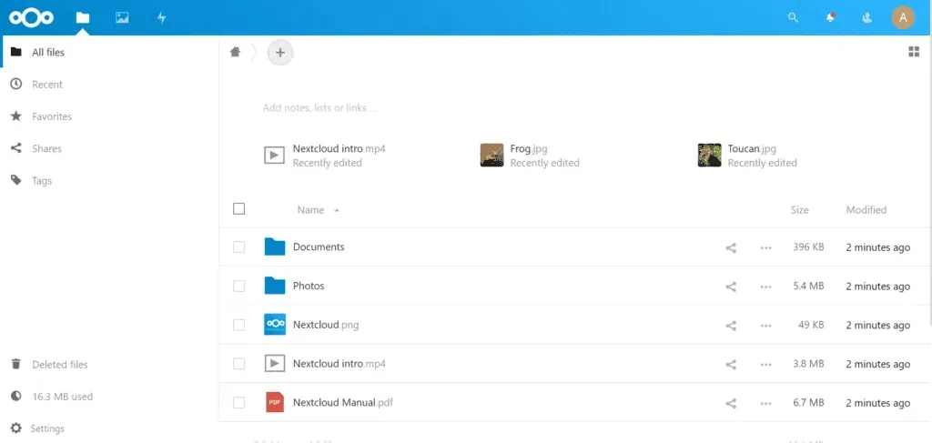The height and width of the screenshot is (443, 932).
Task: Open the Toucan.jpg recent file thumbnail
Action: (x=709, y=156)
